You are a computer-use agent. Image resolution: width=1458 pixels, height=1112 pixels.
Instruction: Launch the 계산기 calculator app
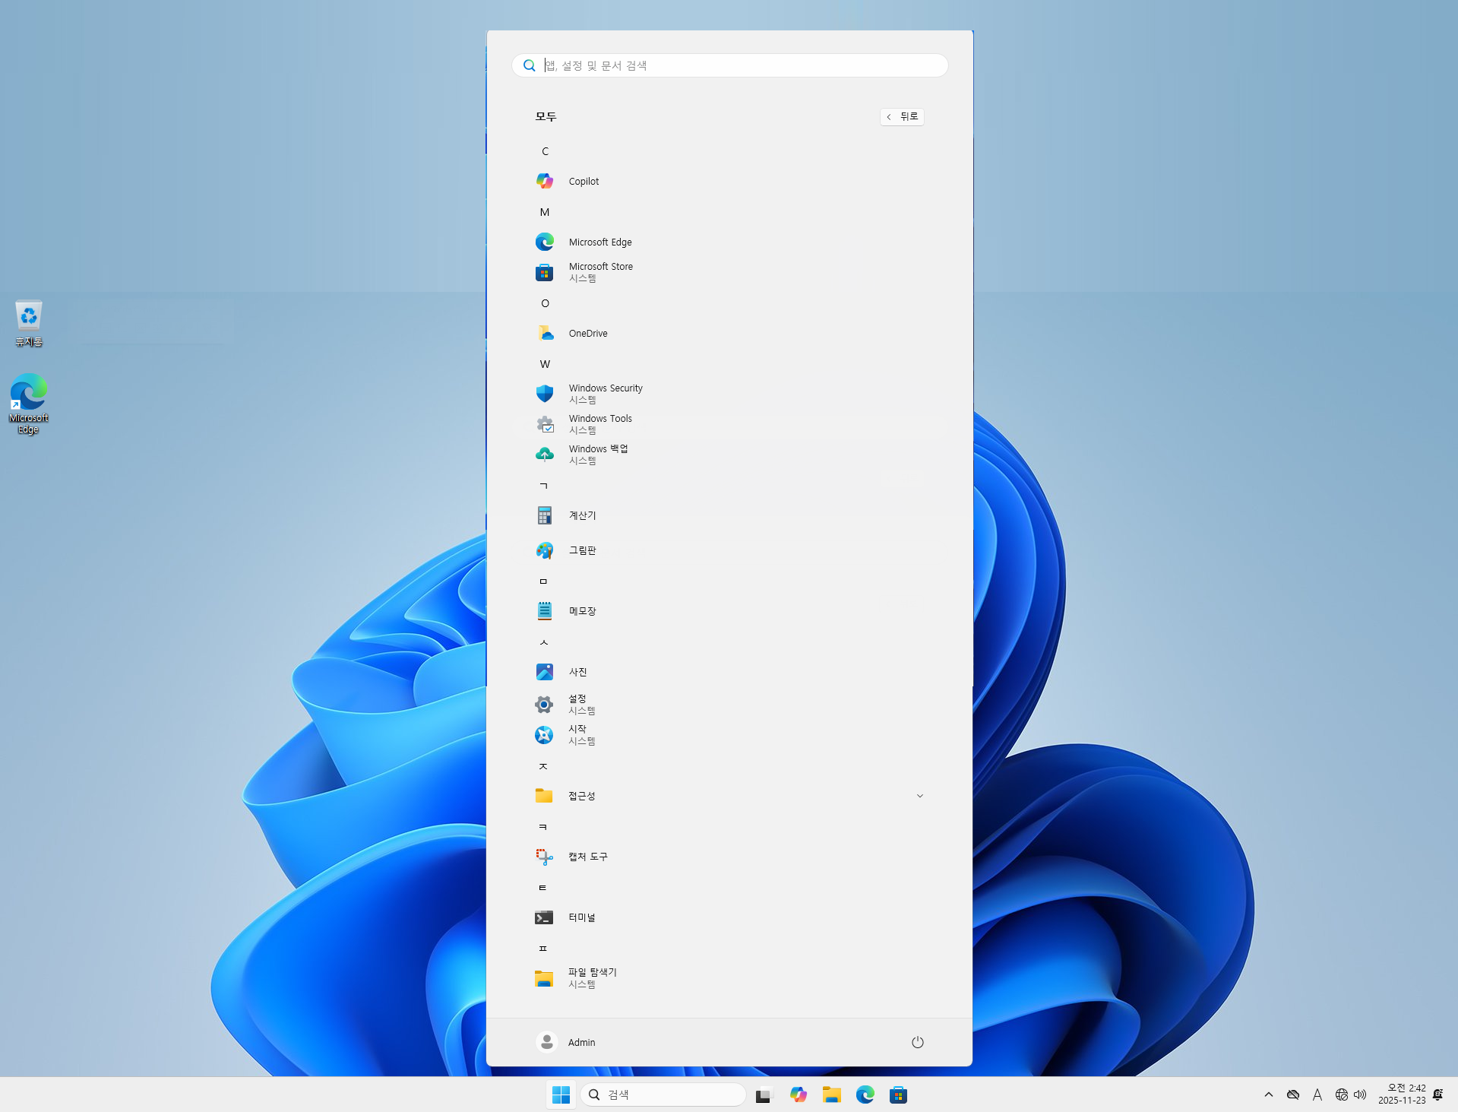(729, 515)
